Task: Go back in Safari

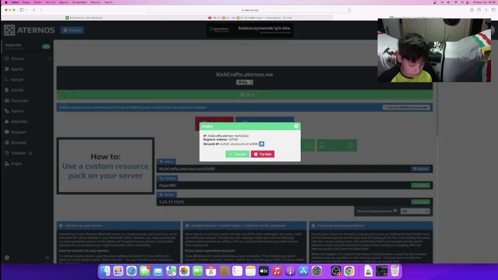Action: click(x=34, y=10)
